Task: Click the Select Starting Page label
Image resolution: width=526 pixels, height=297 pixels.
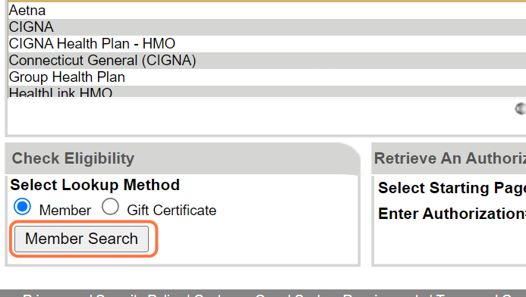Action: [452, 188]
